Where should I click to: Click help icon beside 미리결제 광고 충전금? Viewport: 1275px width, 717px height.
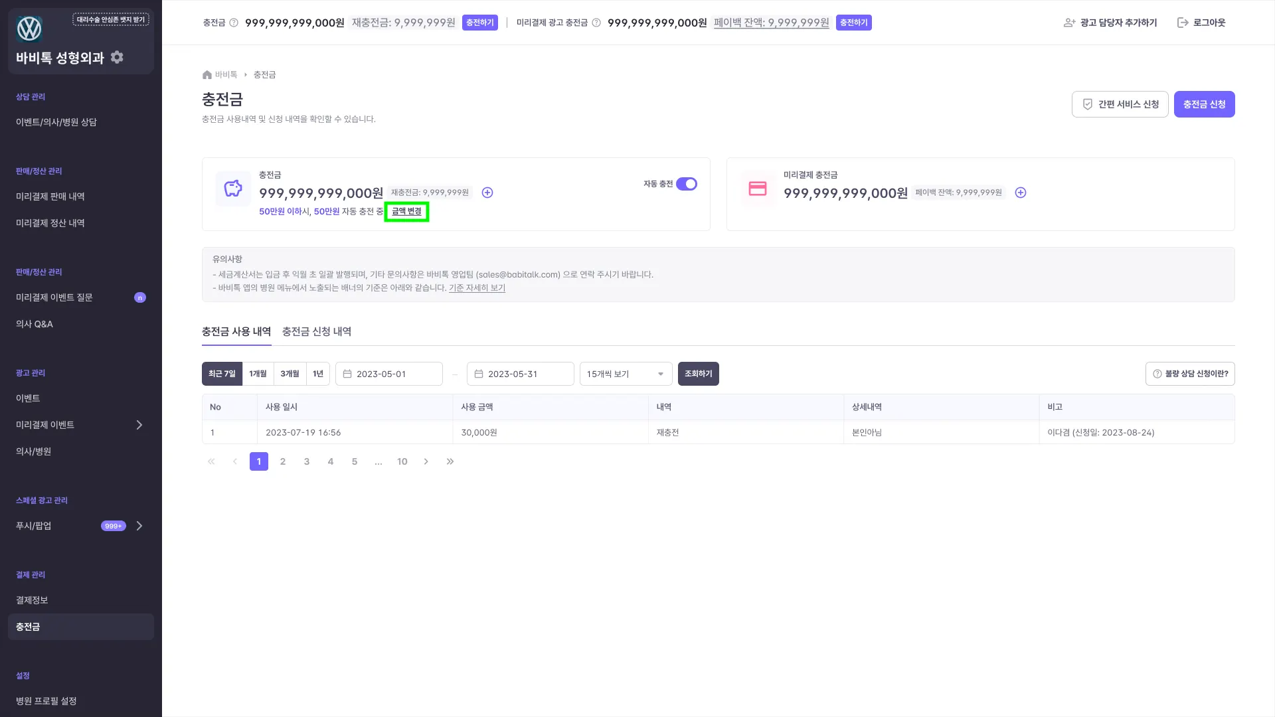pyautogui.click(x=596, y=23)
